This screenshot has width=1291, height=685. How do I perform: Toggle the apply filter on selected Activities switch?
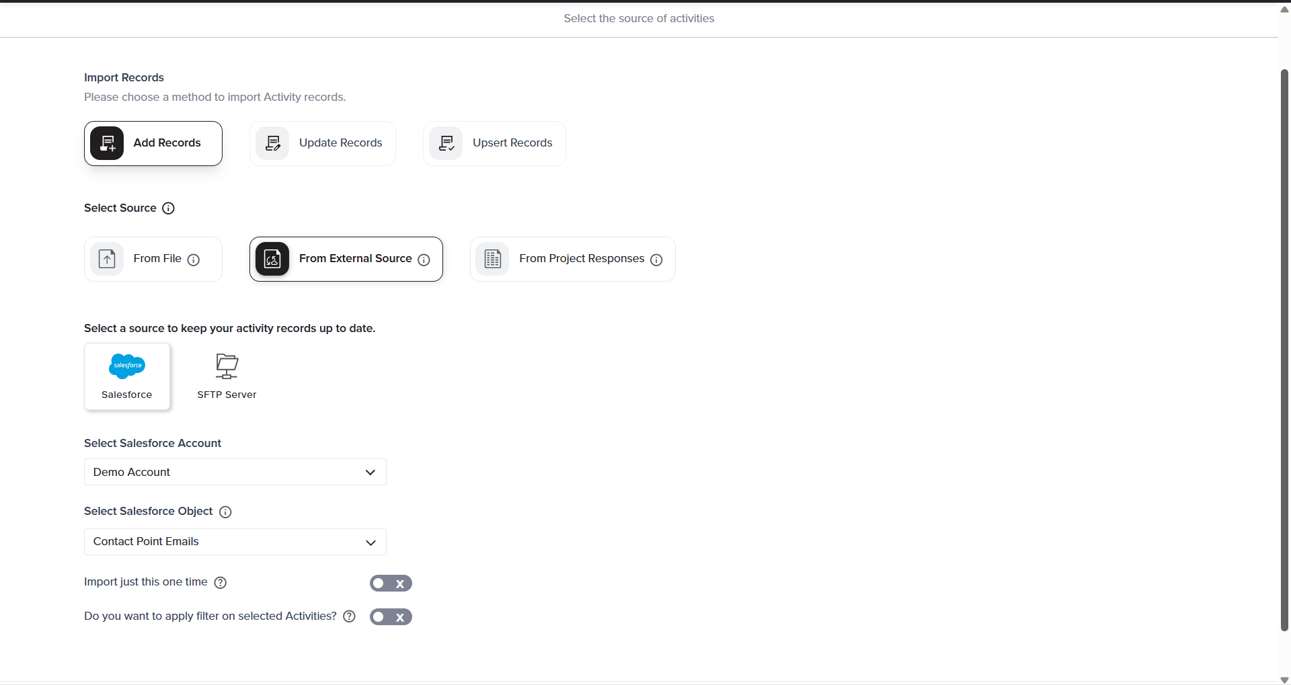pos(391,617)
